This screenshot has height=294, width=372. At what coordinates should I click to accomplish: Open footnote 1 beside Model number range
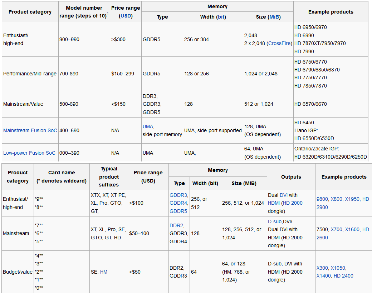(x=107, y=14)
